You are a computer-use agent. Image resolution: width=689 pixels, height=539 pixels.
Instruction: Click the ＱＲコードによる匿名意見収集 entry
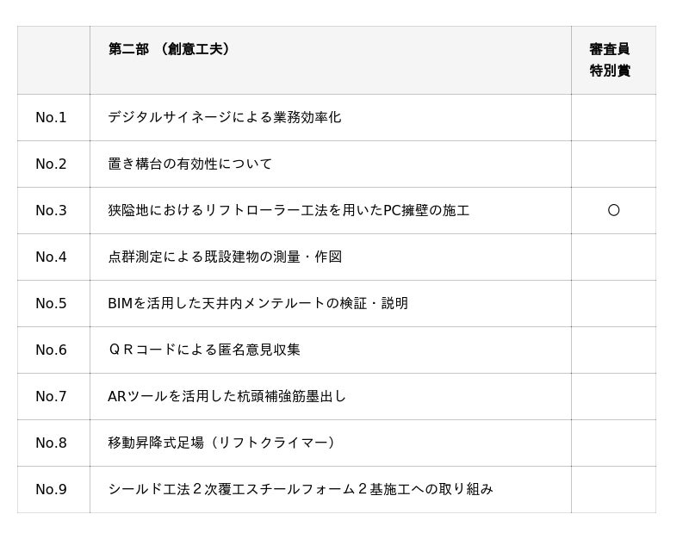tap(204, 350)
